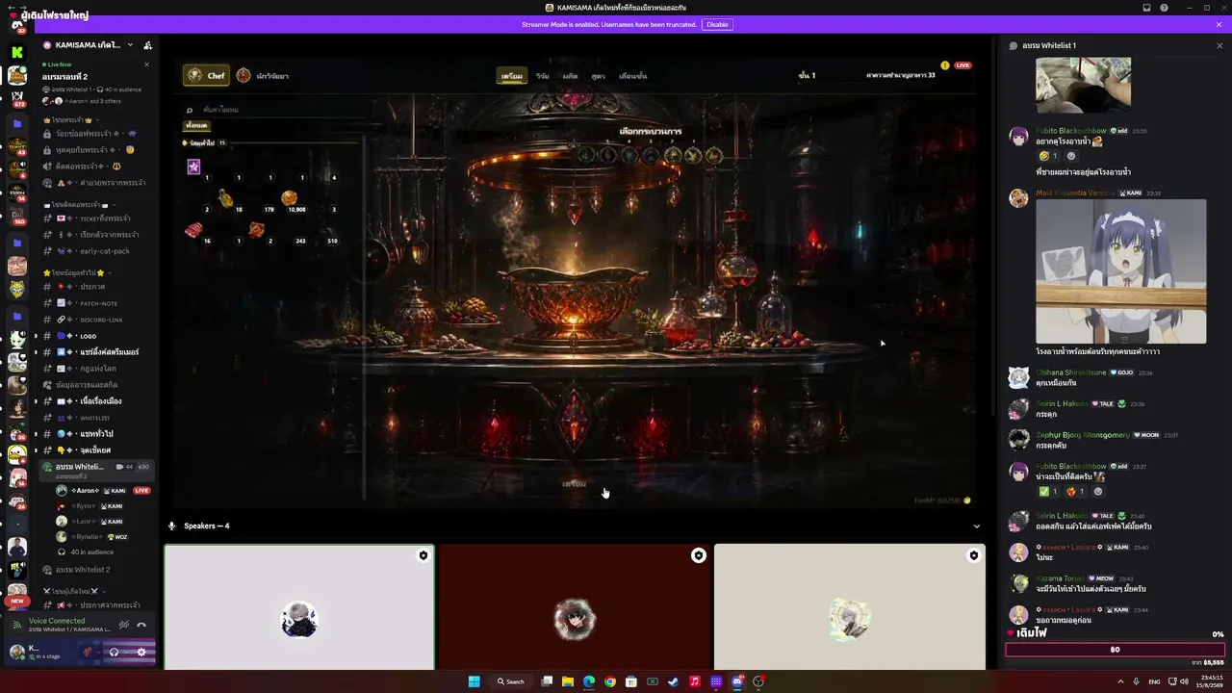Select the ทั้งหมด filter in the inventory
This screenshot has height=693, width=1232.
click(x=196, y=126)
